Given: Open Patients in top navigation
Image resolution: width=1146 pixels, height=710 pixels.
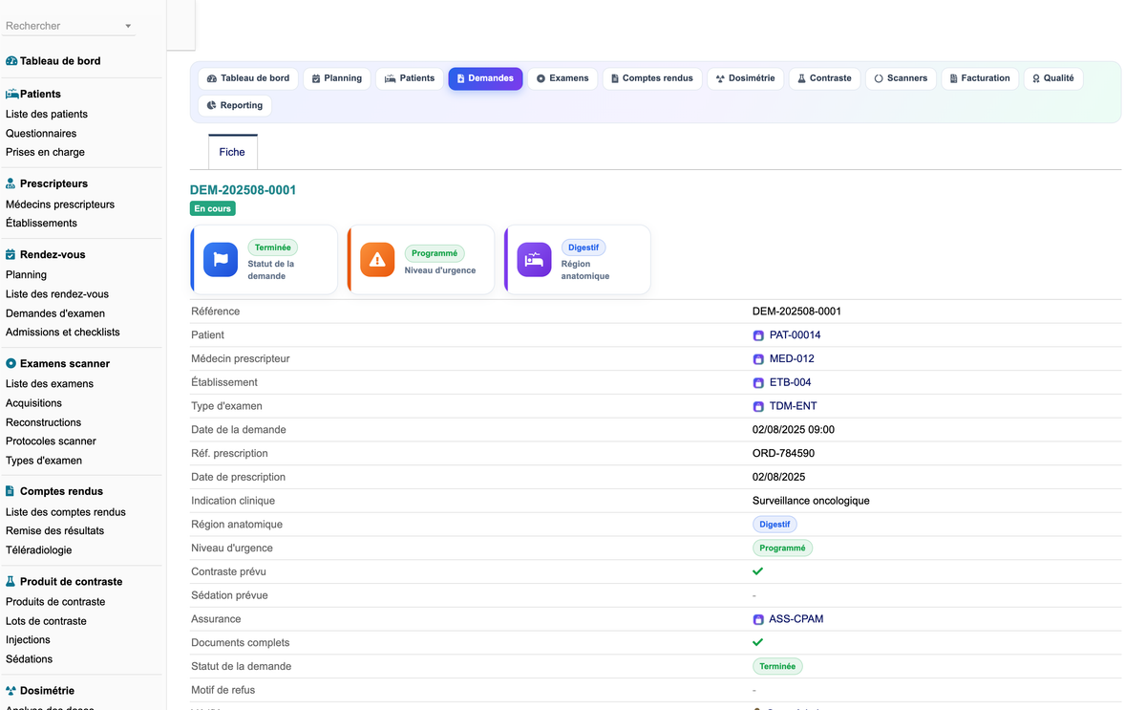Looking at the screenshot, I should [x=410, y=78].
